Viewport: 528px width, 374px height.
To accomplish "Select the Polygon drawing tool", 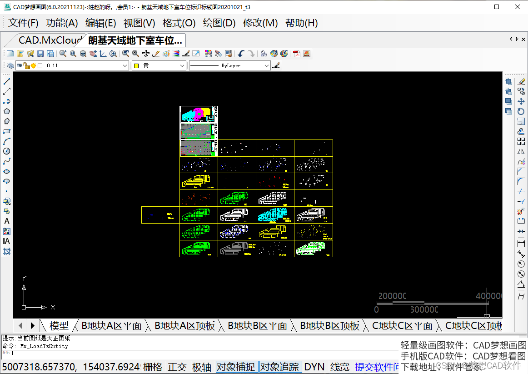I will click(7, 111).
